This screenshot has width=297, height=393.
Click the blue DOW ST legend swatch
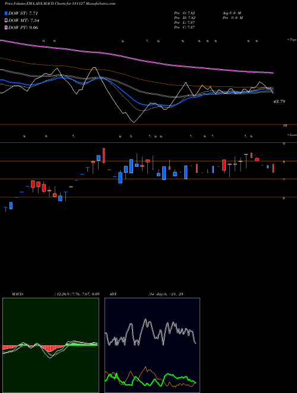point(7,13)
